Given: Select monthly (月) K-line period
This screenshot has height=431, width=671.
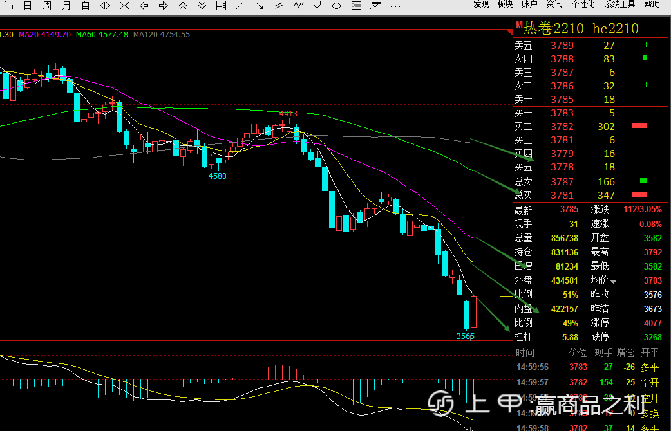Looking at the screenshot, I should point(66,6).
